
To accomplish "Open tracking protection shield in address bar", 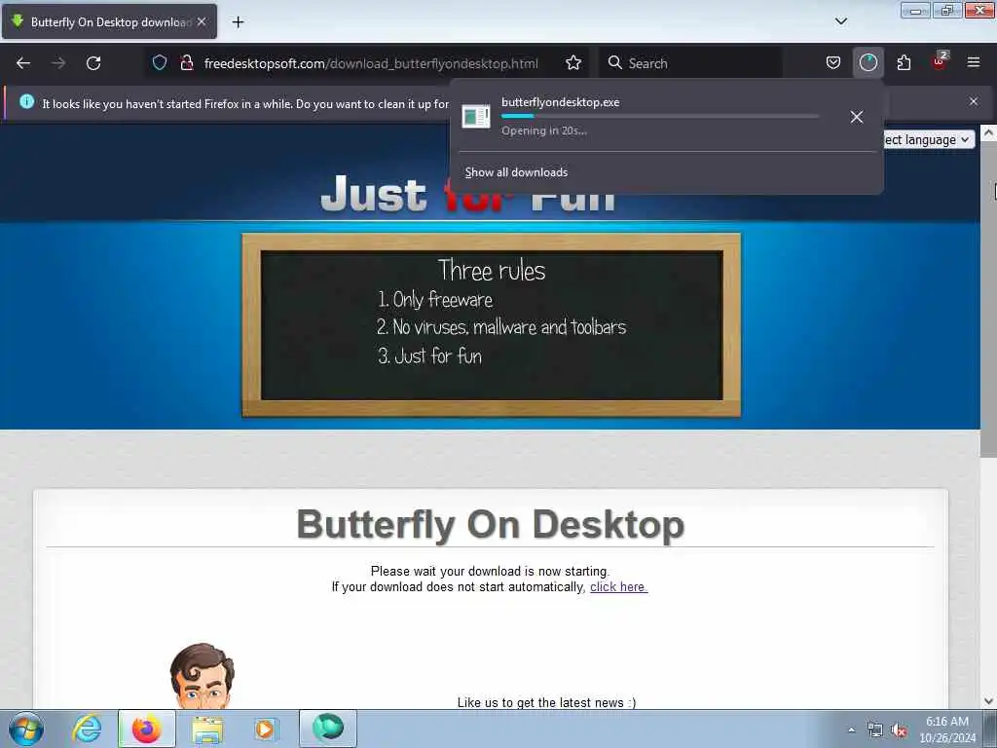I will (x=160, y=62).
